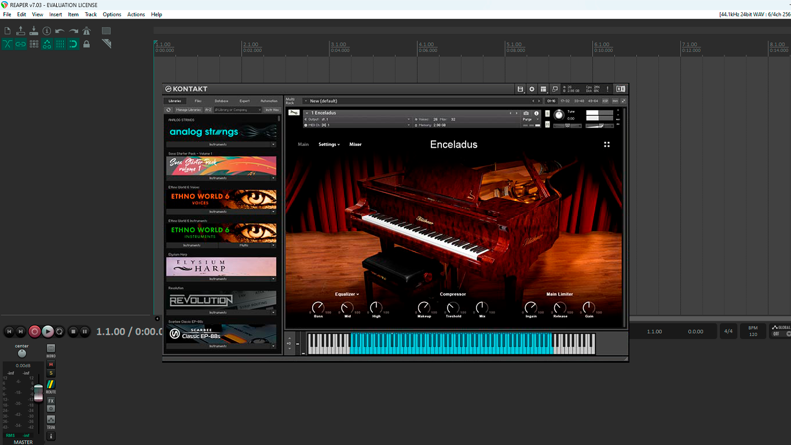
Task: Open the Settings dropdown in Enceladus
Action: (329, 144)
